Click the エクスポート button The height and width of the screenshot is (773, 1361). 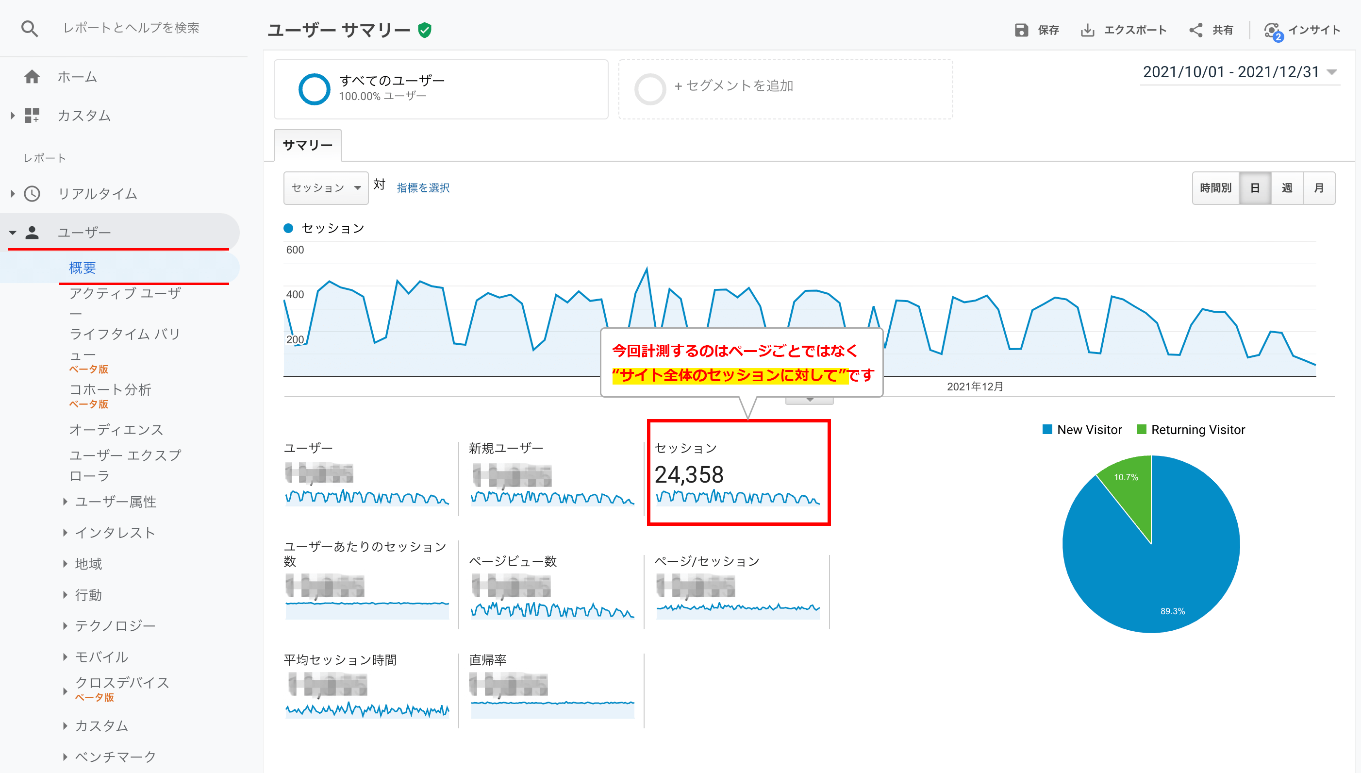[1123, 30]
